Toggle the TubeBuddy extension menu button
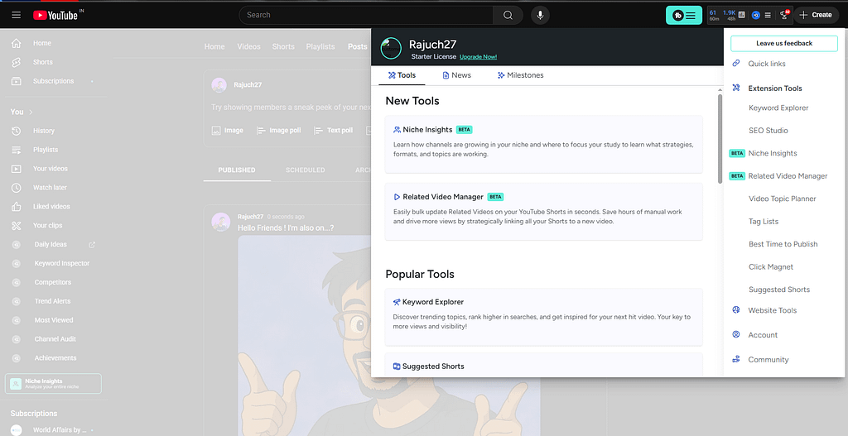The height and width of the screenshot is (436, 848). (683, 15)
